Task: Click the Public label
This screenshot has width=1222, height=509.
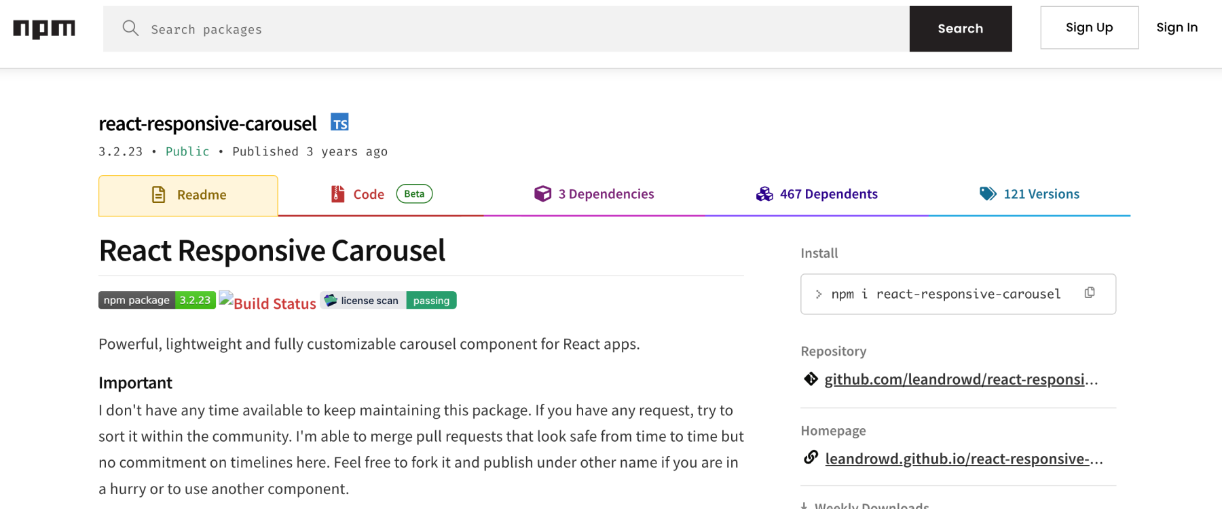Action: tap(187, 151)
